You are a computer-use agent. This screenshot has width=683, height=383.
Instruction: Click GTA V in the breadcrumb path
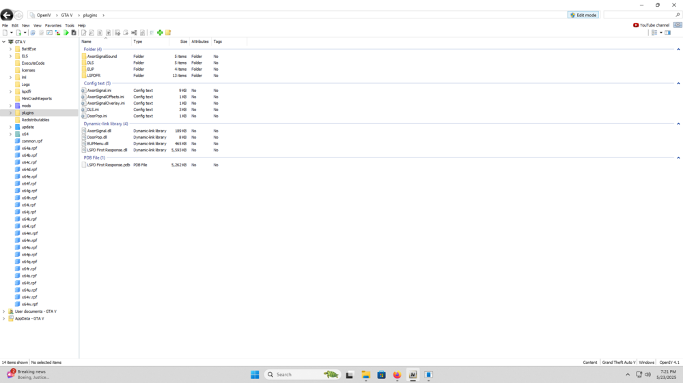click(x=67, y=15)
